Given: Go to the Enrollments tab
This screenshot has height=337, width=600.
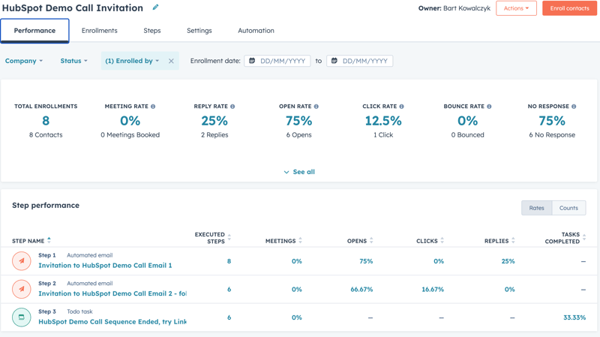Looking at the screenshot, I should tap(100, 31).
